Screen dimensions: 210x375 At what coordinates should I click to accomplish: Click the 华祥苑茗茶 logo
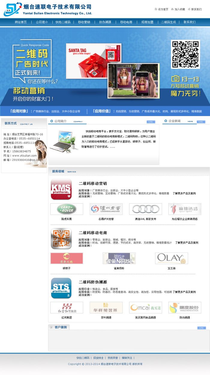(x=106, y=308)
